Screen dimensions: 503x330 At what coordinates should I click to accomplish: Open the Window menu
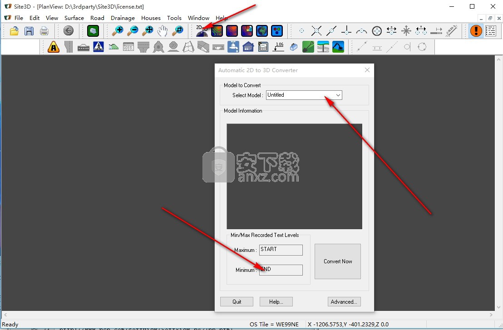198,18
